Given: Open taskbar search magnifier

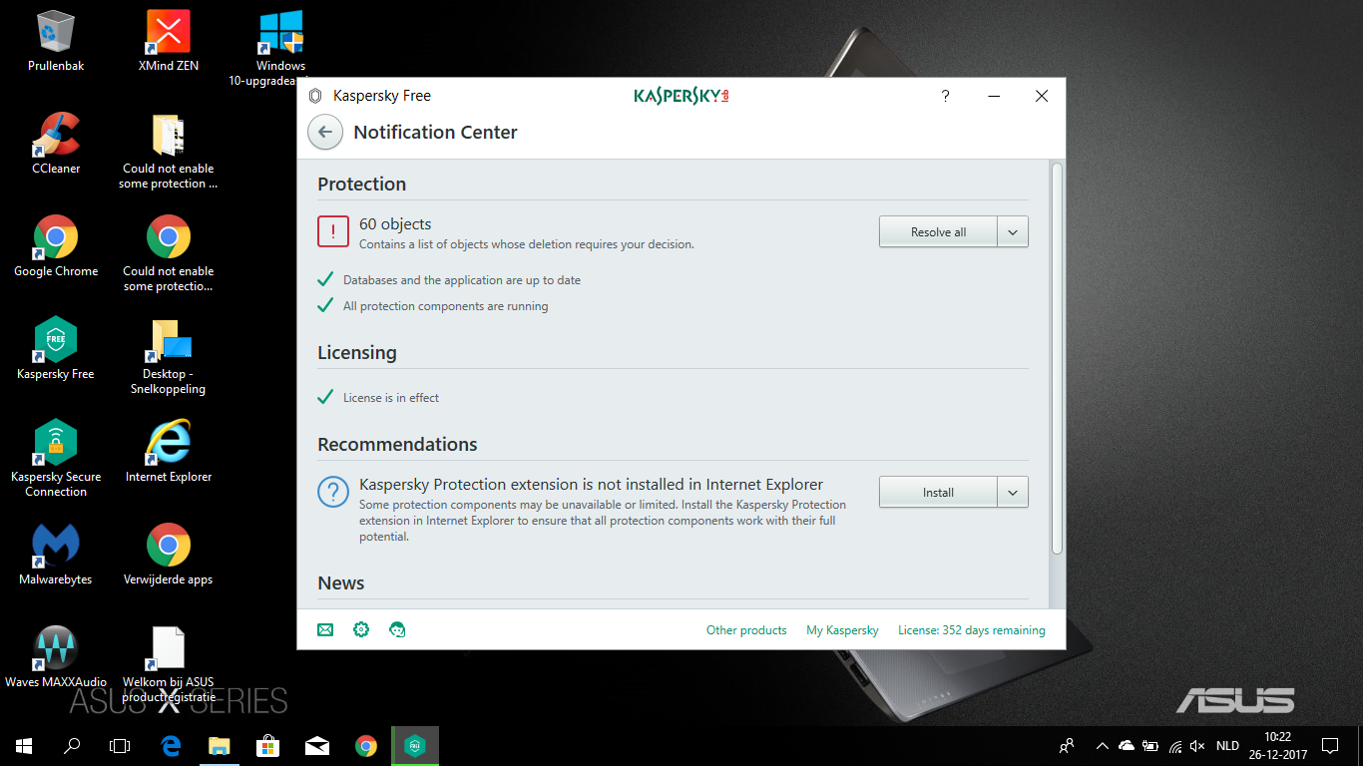Looking at the screenshot, I should pos(72,745).
